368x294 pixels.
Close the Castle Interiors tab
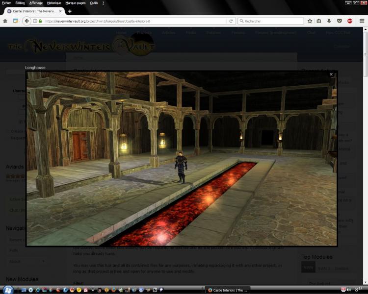(60, 11)
